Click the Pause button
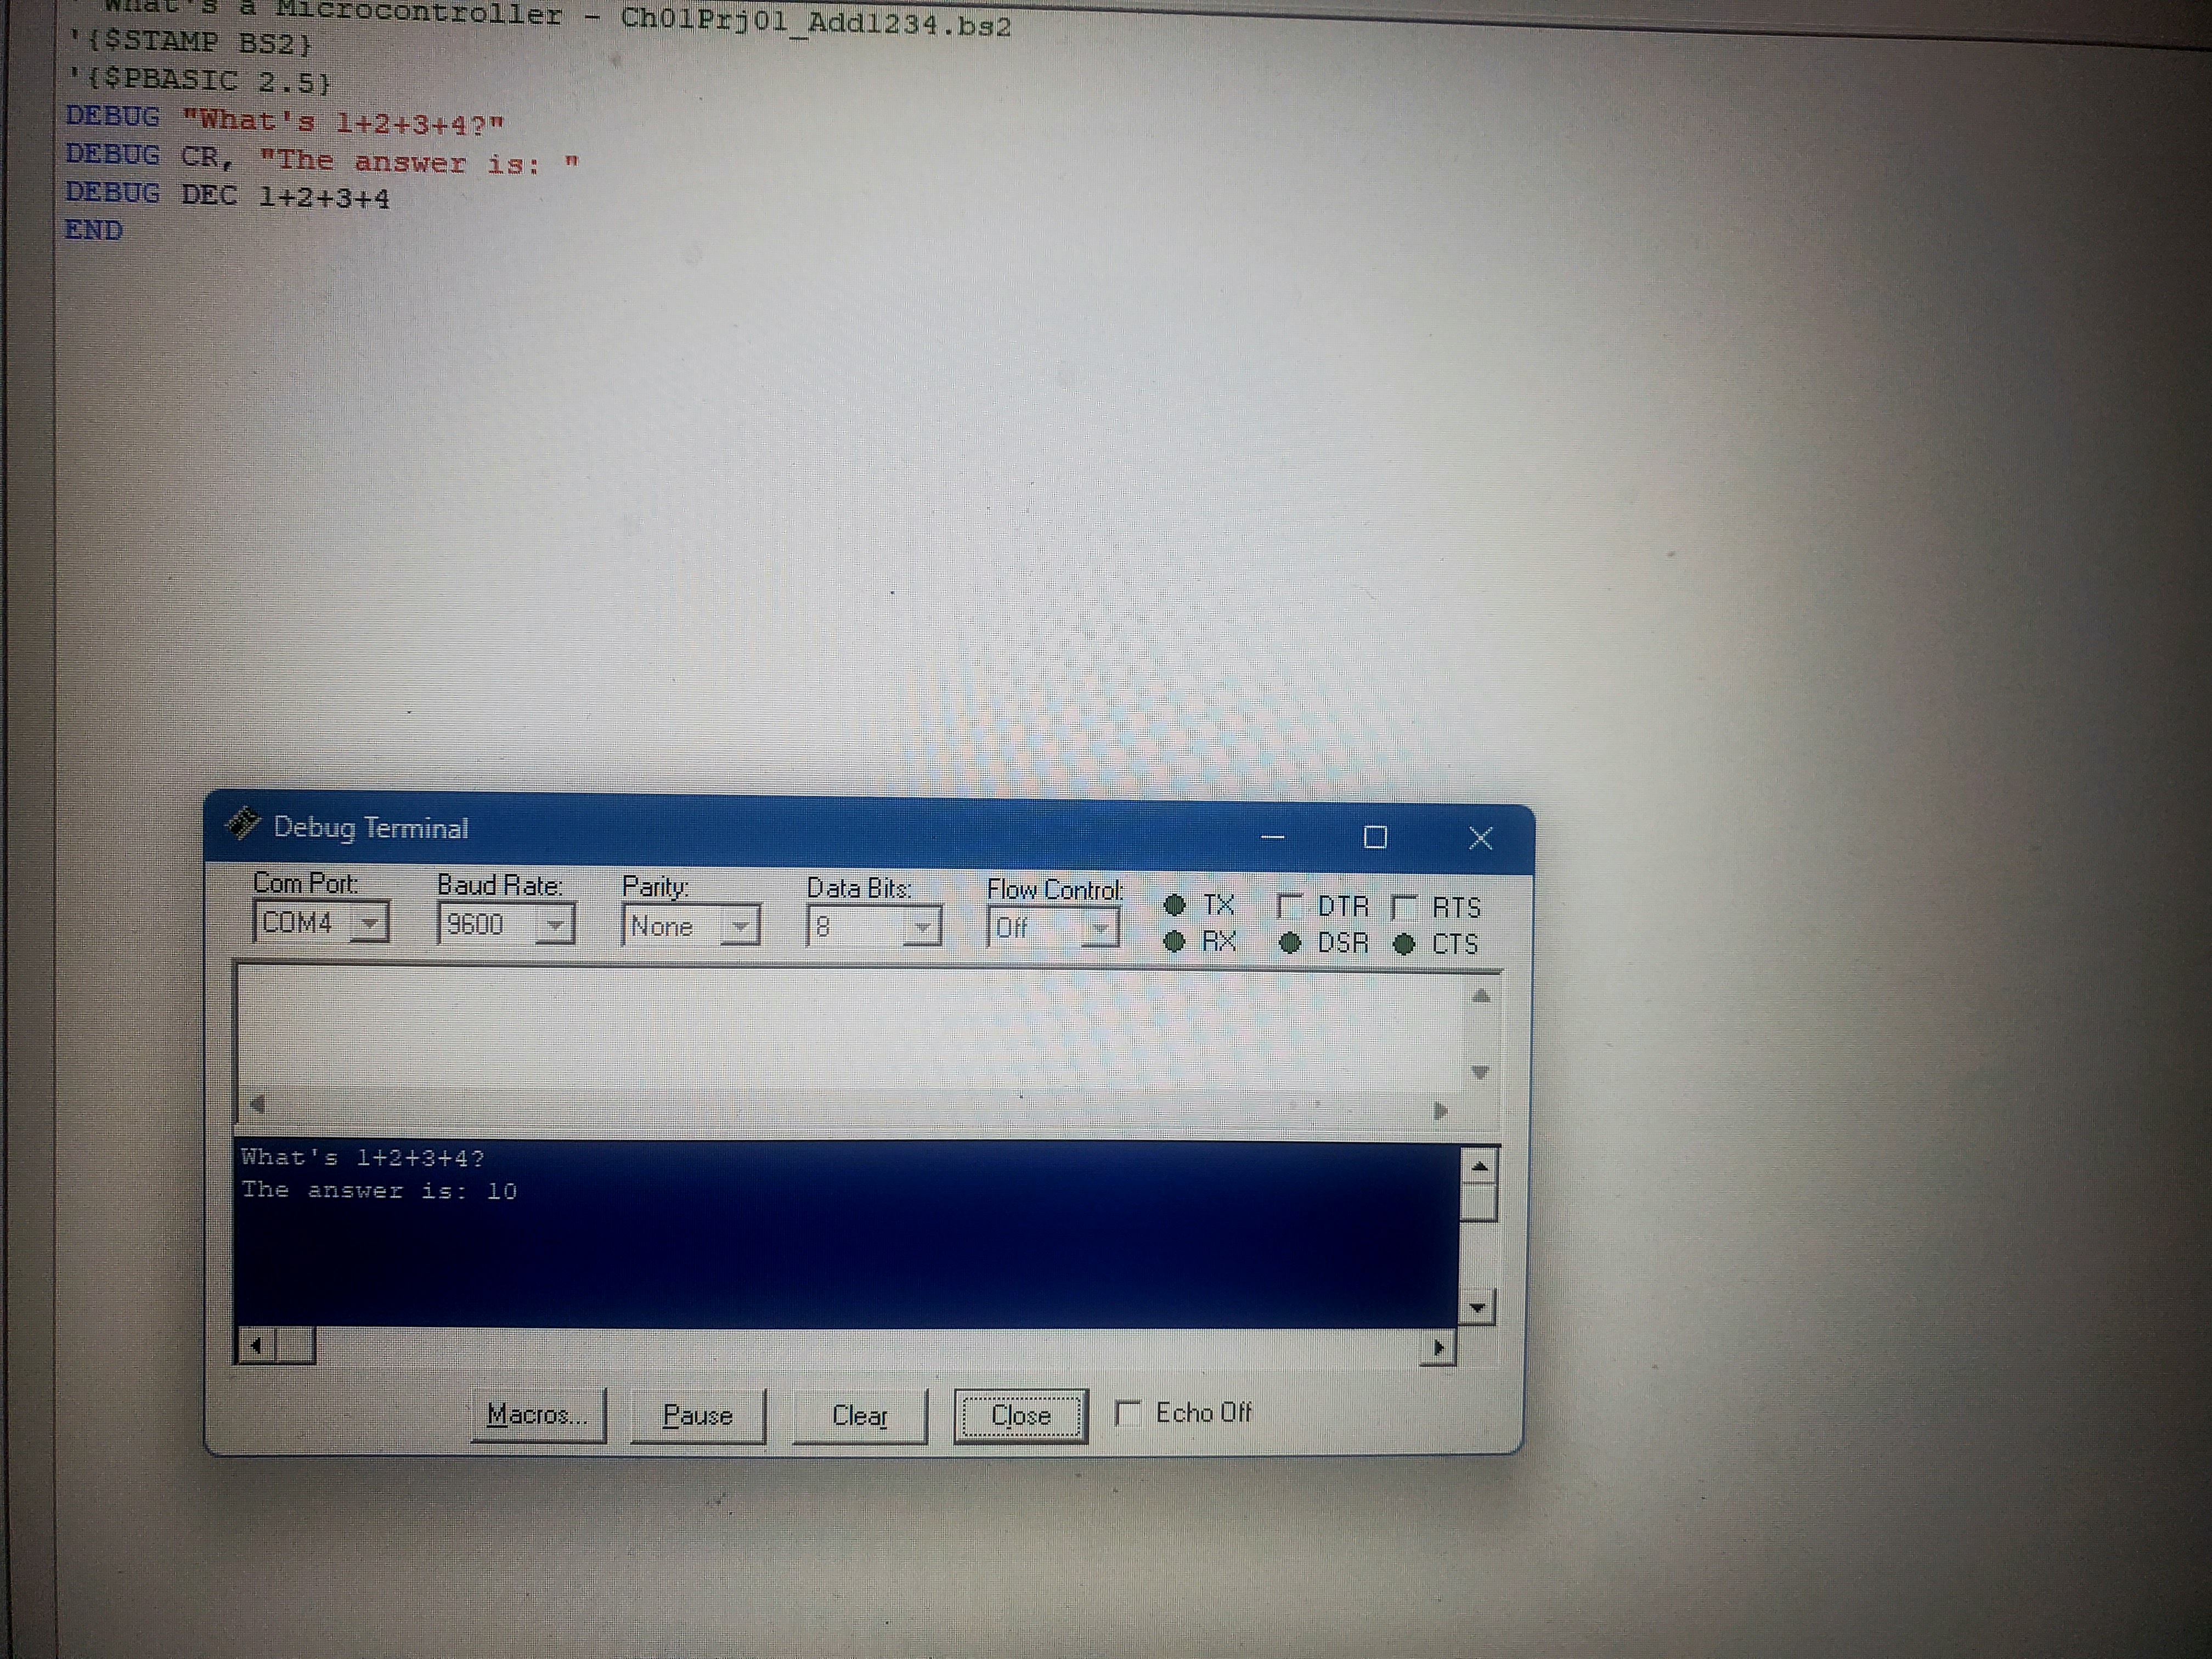 (x=698, y=1416)
